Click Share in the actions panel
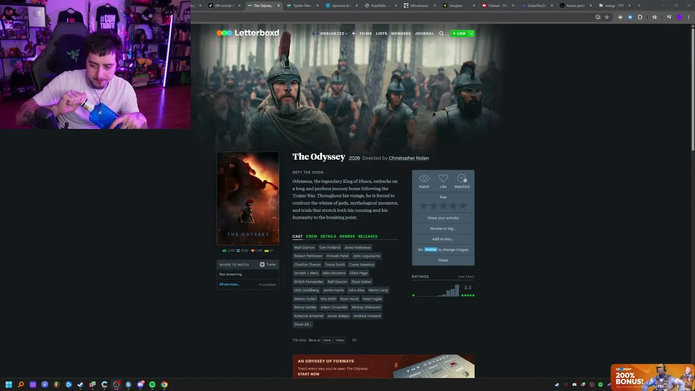Viewport: 695px width, 391px height. pos(443,260)
